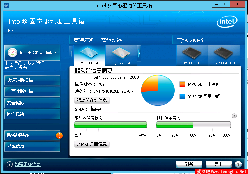Image resolution: width=248 pixels, height=174 pixels.
Task: Click the Intel app icon in title bar
Action: click(x=6, y=5)
